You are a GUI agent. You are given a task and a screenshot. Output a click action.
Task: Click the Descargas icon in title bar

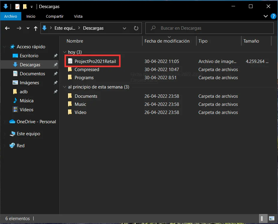pos(6,7)
